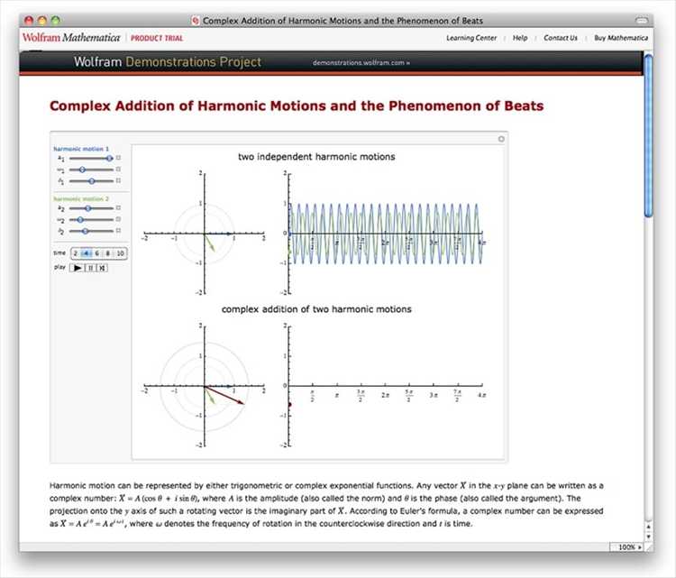Open the demonstration panel options icon
The image size is (676, 578).
(501, 139)
